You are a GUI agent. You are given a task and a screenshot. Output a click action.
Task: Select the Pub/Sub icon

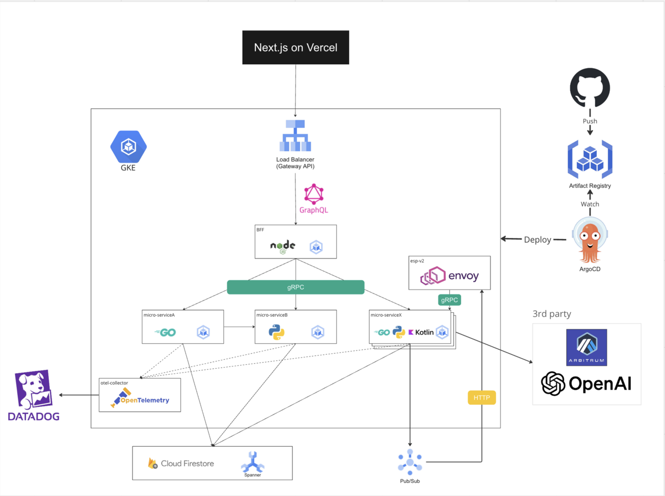point(410,462)
